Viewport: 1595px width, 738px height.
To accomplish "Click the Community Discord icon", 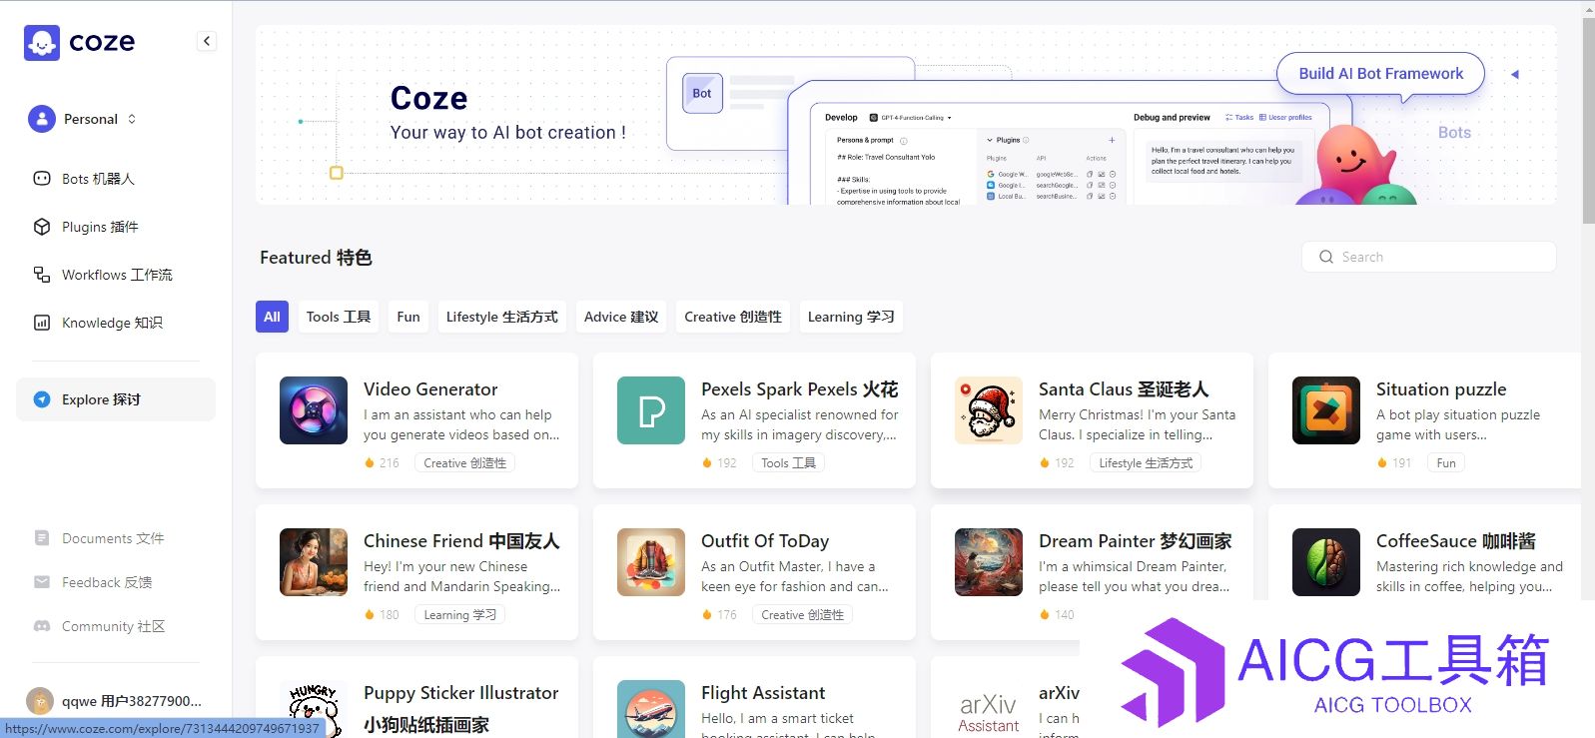I will pyautogui.click(x=42, y=626).
